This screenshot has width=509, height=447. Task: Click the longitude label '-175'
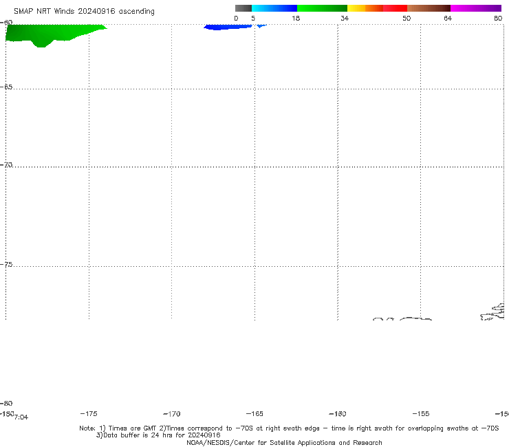pos(89,413)
